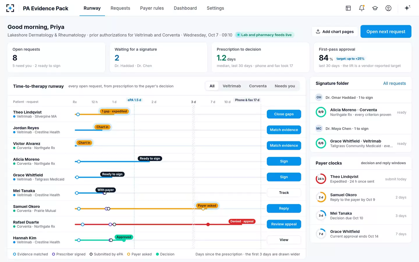The height and width of the screenshot is (262, 419).
Task: Click Match evidence for Victor Alvarez
Action: (284, 146)
